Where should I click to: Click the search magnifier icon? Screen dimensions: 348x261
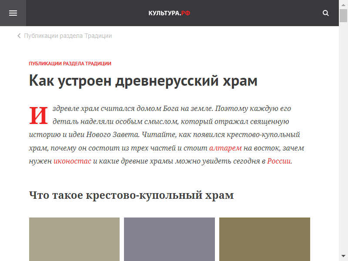325,13
